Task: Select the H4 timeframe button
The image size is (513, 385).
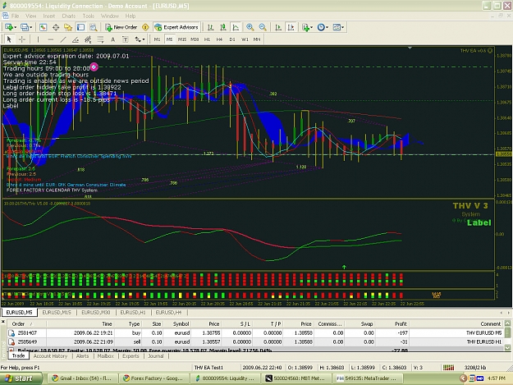Action: point(219,39)
